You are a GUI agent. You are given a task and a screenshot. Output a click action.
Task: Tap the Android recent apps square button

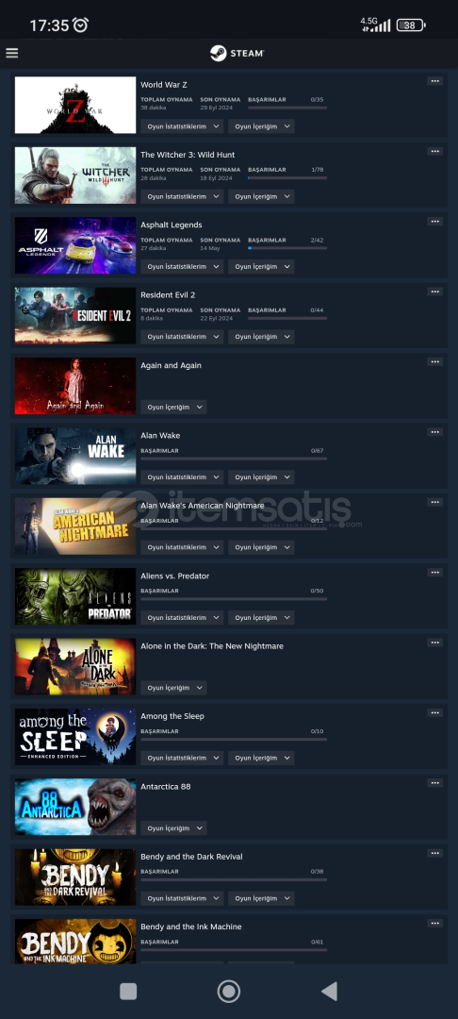pyautogui.click(x=128, y=991)
